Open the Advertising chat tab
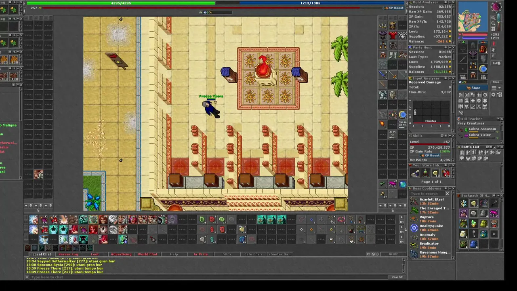This screenshot has height=291, width=517. pos(121,254)
